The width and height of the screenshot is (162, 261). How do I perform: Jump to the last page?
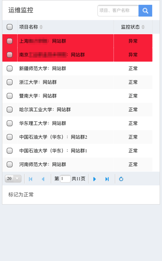[107, 179]
